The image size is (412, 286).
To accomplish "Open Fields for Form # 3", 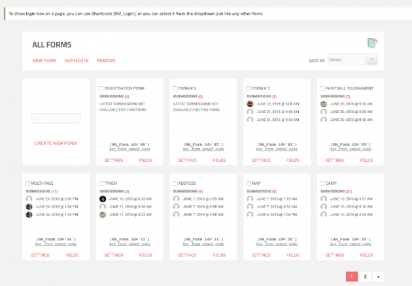I will (293, 161).
